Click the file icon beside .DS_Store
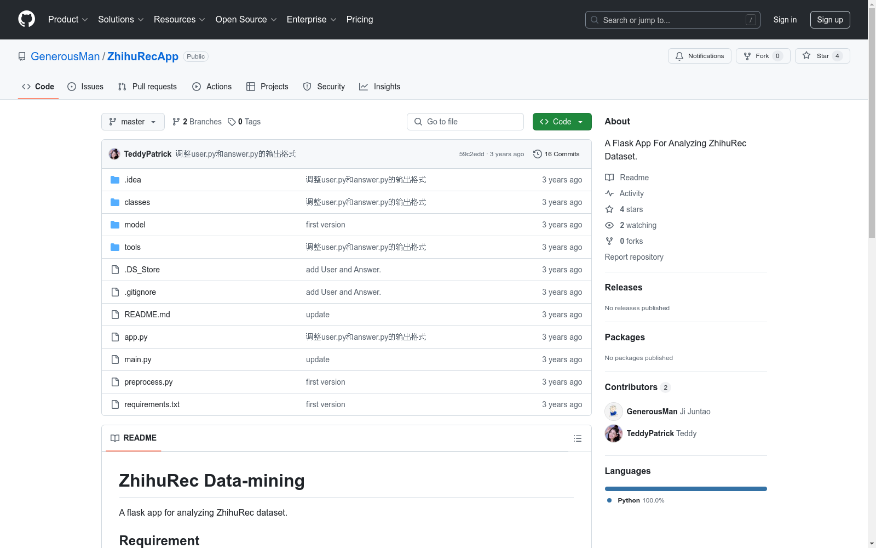The height and width of the screenshot is (548, 876). point(115,270)
